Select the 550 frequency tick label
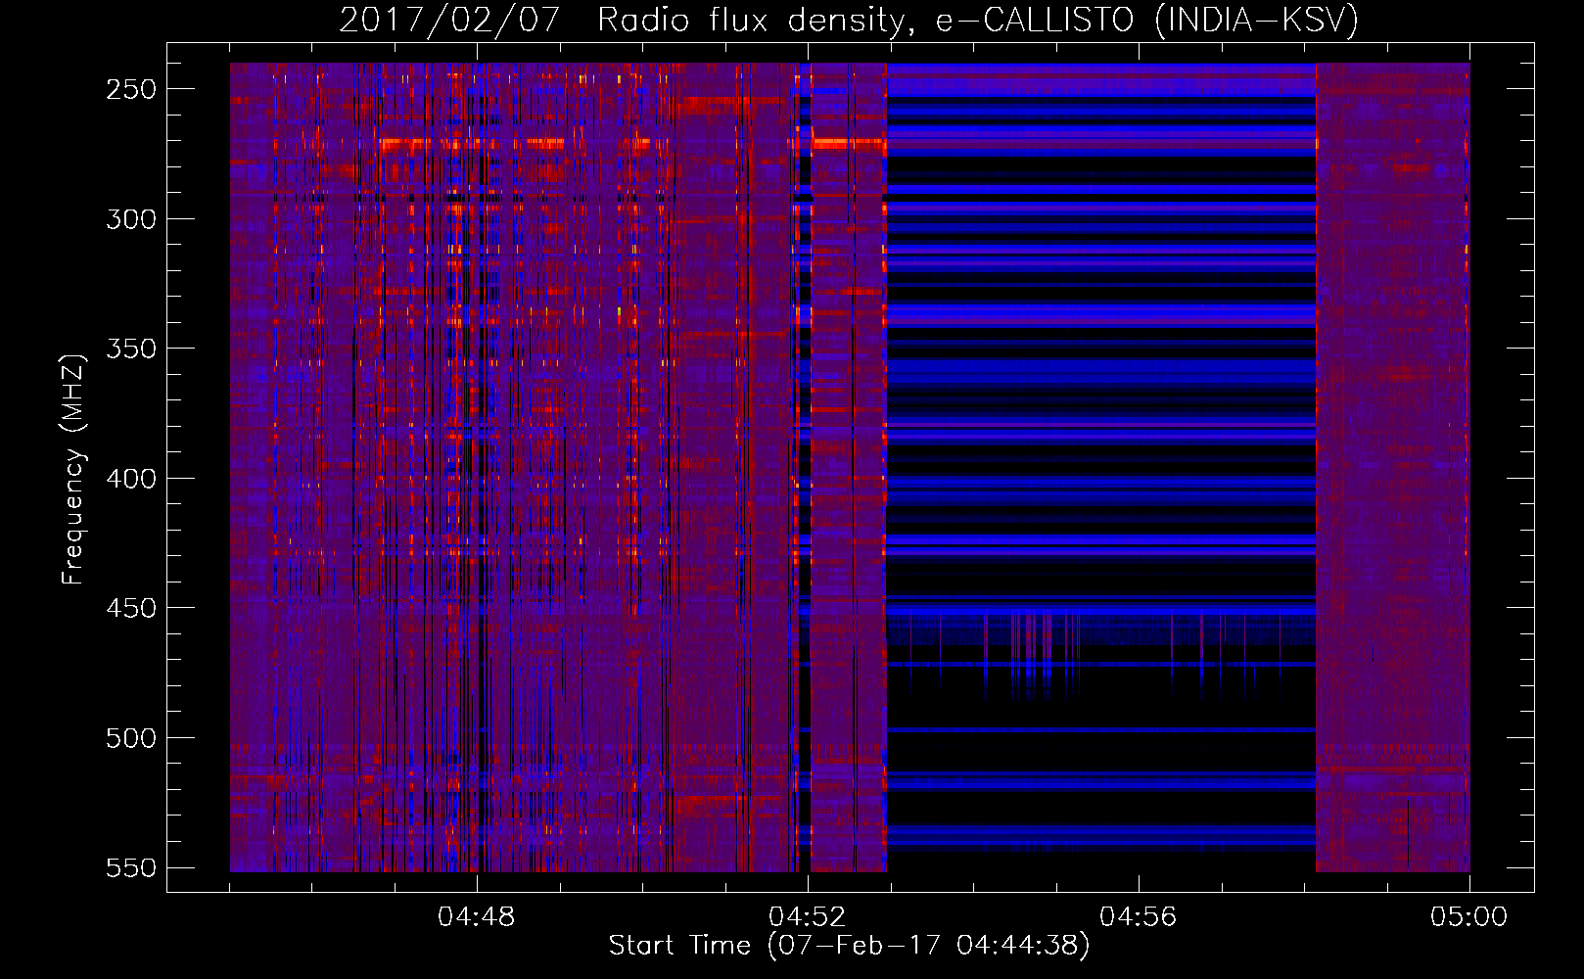This screenshot has width=1584, height=979. tap(131, 868)
